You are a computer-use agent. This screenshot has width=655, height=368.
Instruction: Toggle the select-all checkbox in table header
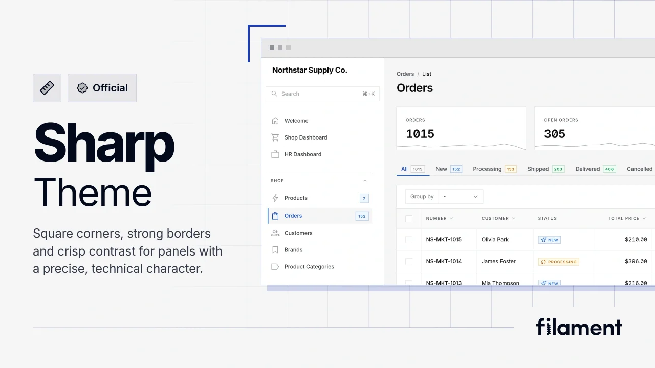pyautogui.click(x=409, y=219)
